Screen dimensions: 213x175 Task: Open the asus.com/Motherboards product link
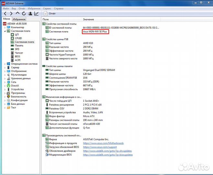point(103,143)
